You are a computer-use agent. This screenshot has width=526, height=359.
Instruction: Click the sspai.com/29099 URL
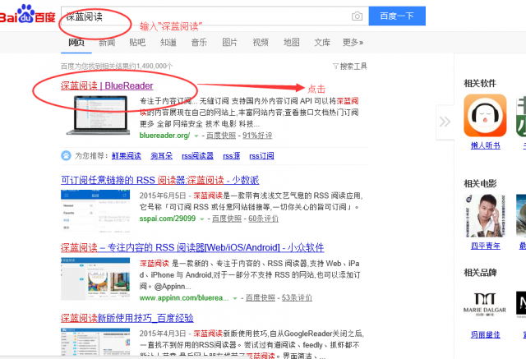pyautogui.click(x=168, y=219)
